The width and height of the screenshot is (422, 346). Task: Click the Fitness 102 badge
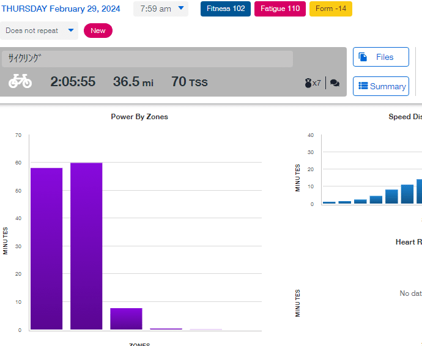226,9
